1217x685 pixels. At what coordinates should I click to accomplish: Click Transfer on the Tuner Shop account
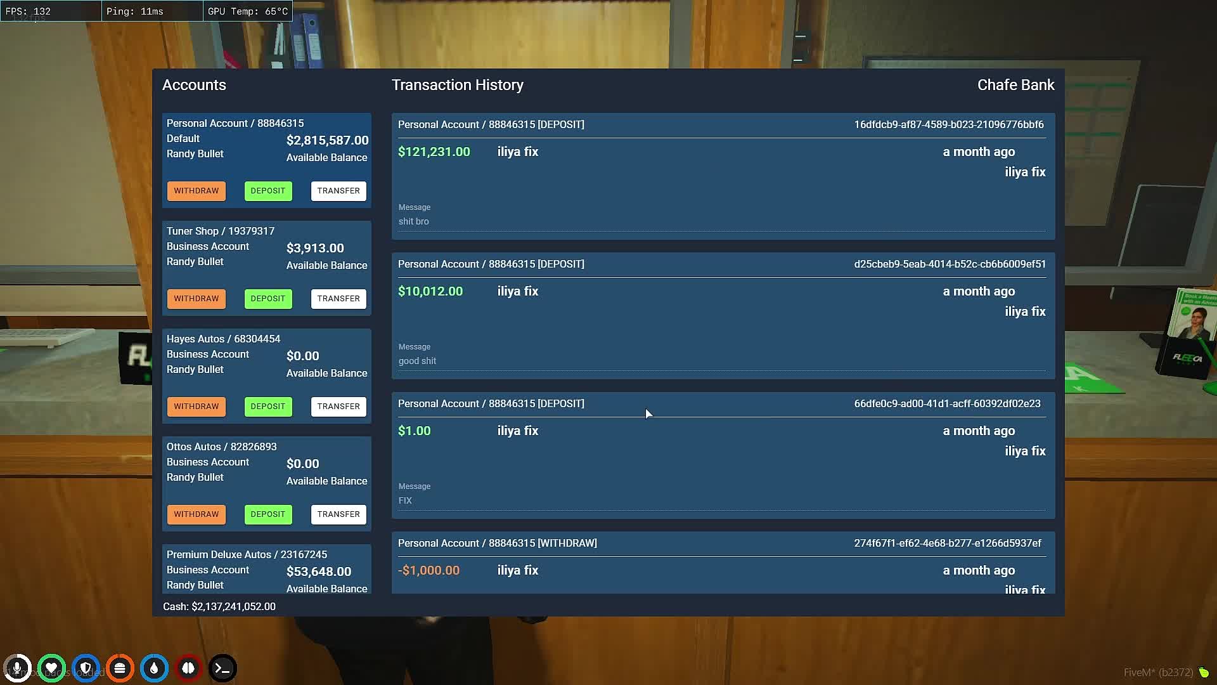338,299
